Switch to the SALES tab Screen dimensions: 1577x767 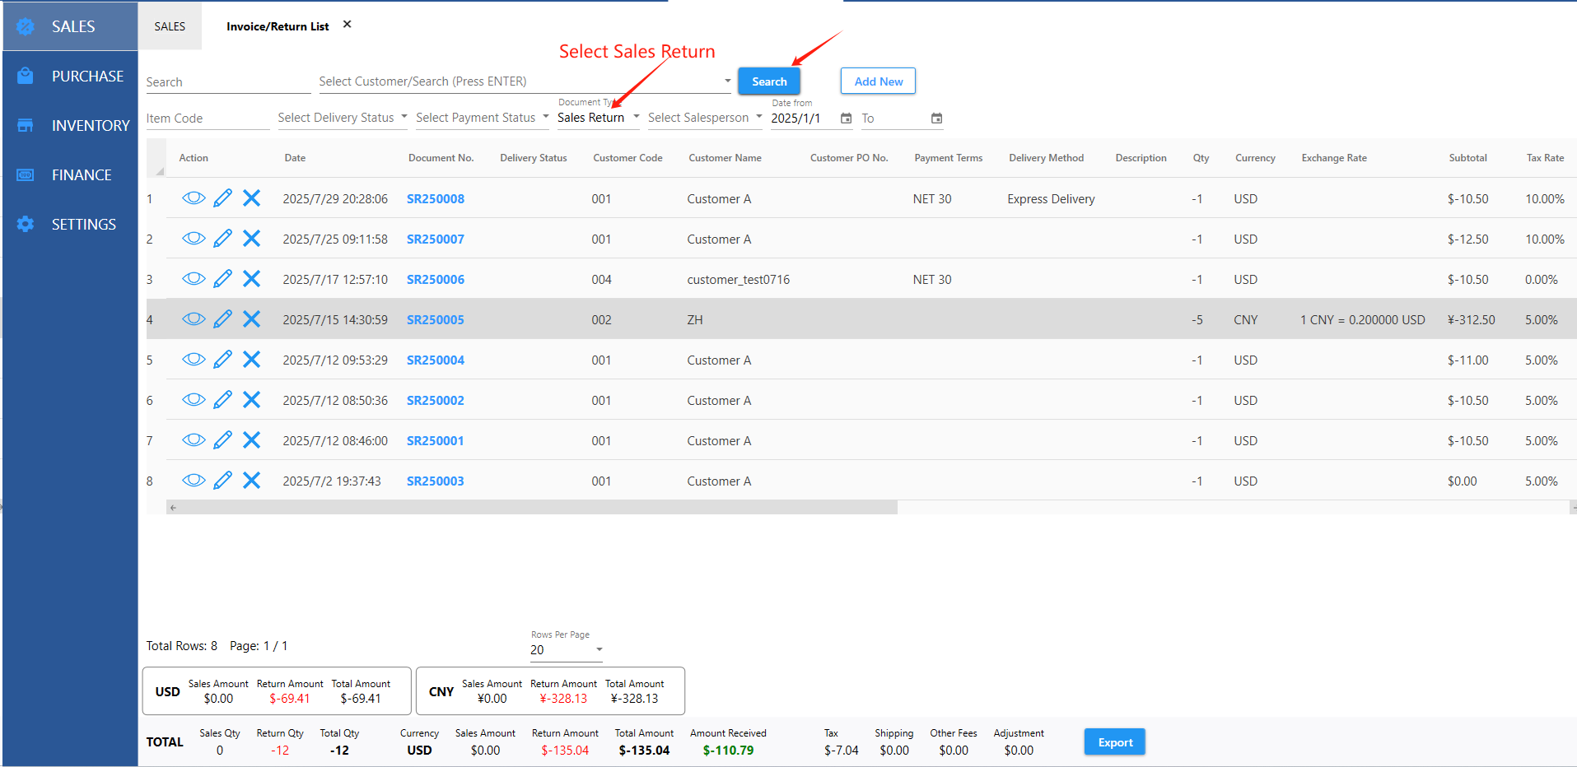(x=170, y=26)
